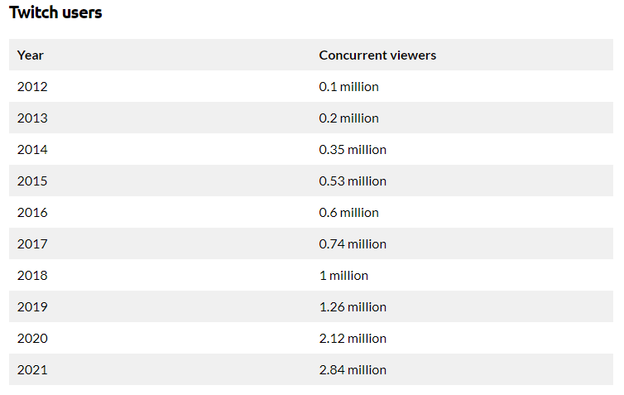Select the 0.2 million value
This screenshot has height=395, width=624.
348,118
